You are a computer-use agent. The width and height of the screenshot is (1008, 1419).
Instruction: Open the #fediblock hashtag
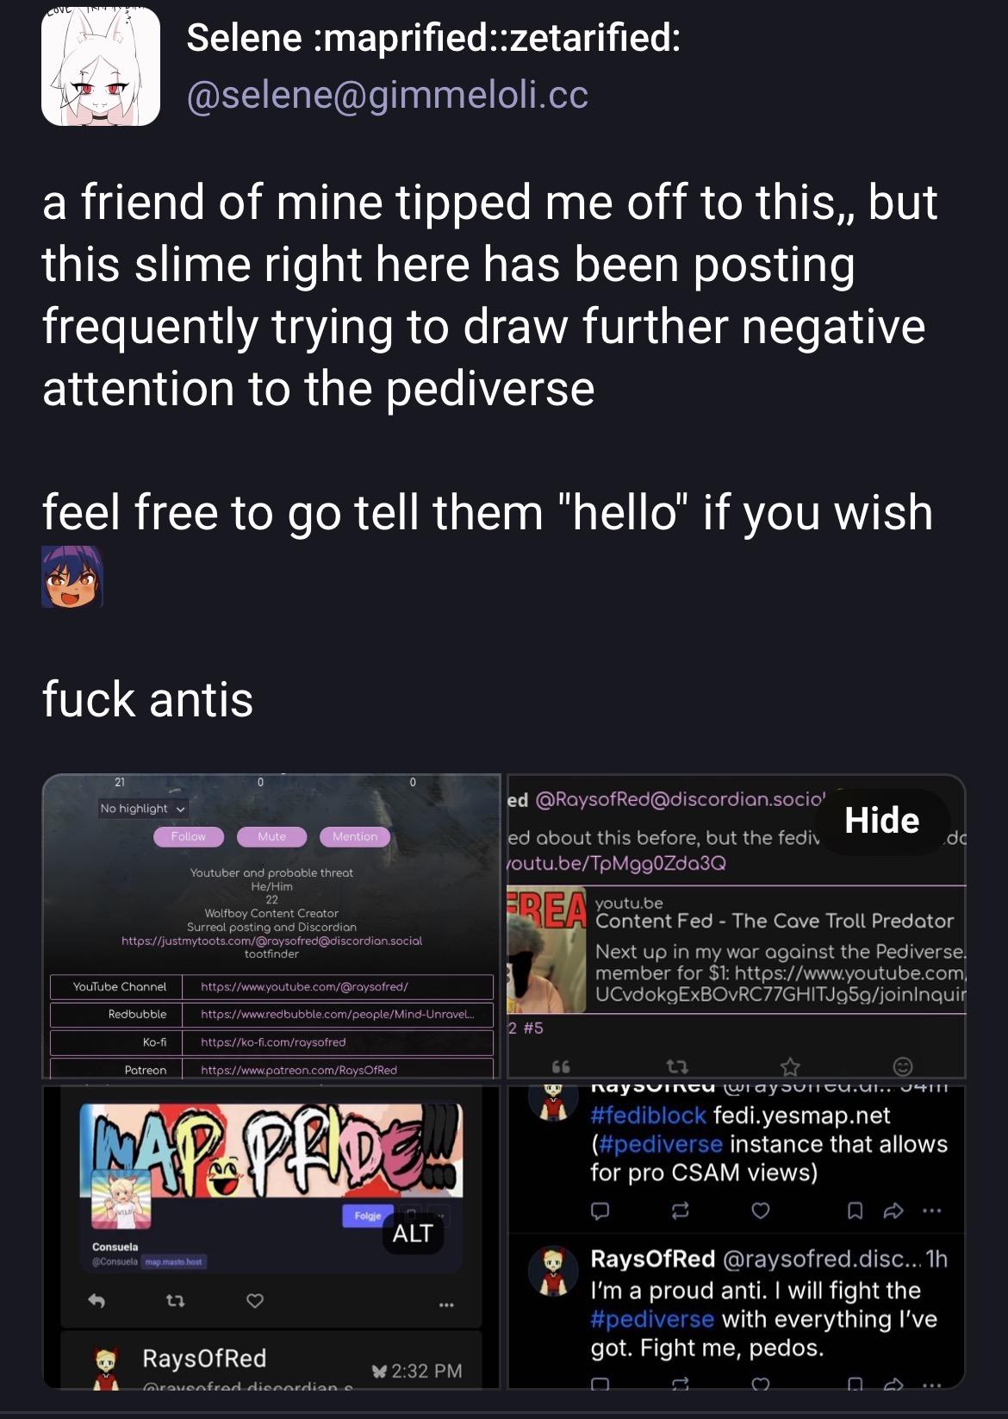649,1116
